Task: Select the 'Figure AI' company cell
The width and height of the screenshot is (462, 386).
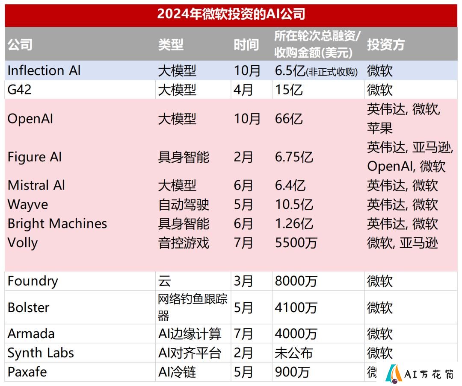Action: click(35, 157)
